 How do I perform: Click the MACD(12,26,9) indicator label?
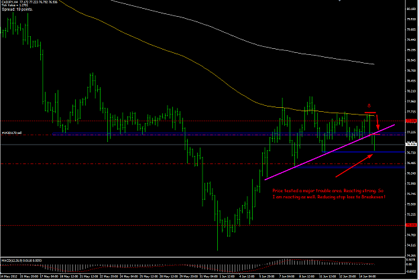21,261
